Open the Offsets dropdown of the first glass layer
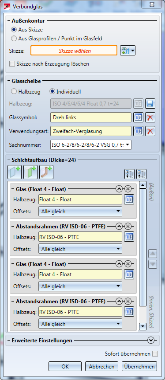Viewport: 165px width, 380px height. pos(80,212)
